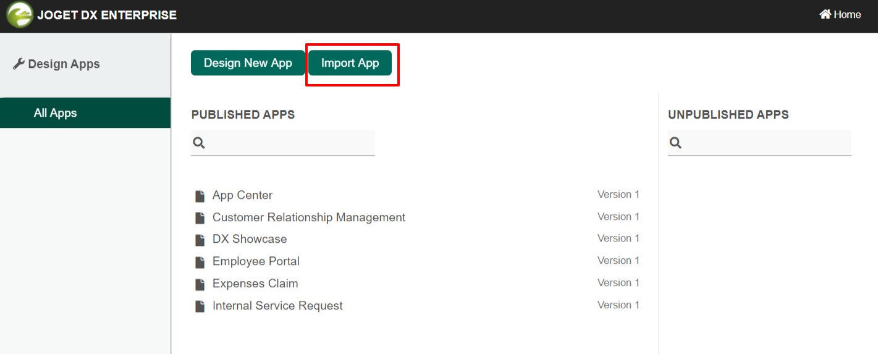878x354 pixels.
Task: Click the file icon beside Expenses Claim
Action: (200, 284)
